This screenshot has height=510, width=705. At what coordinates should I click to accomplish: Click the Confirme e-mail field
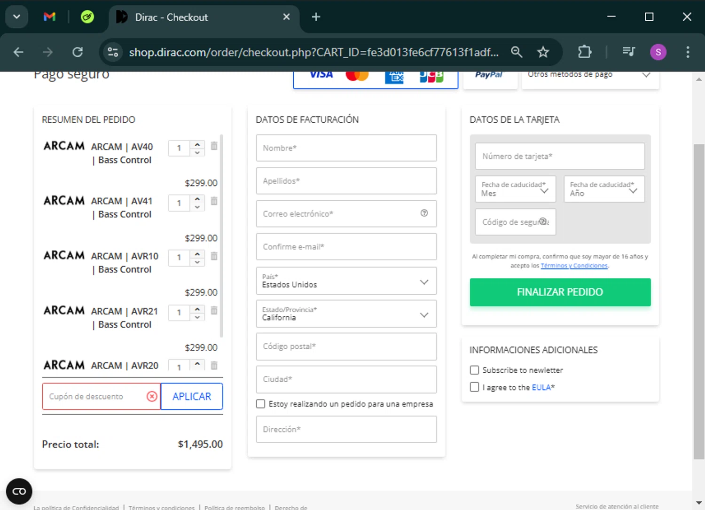(346, 246)
